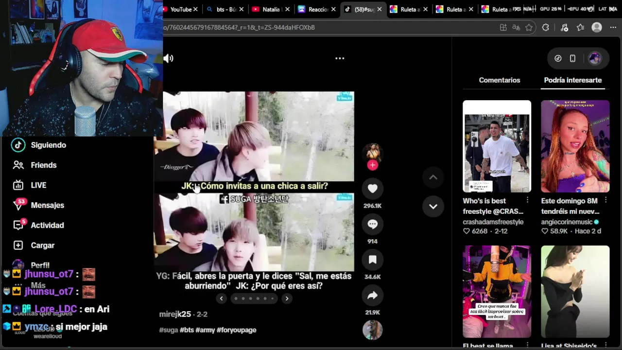The width and height of the screenshot is (622, 350).
Task: Open the browser media control icon
Action: pos(564,28)
